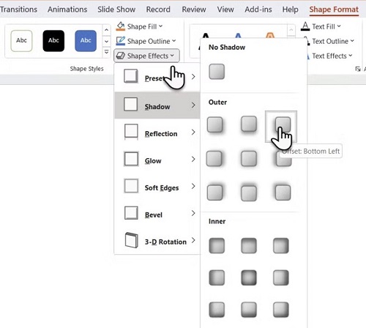
Task: Apply the blue filled Abc shape style
Action: click(86, 41)
